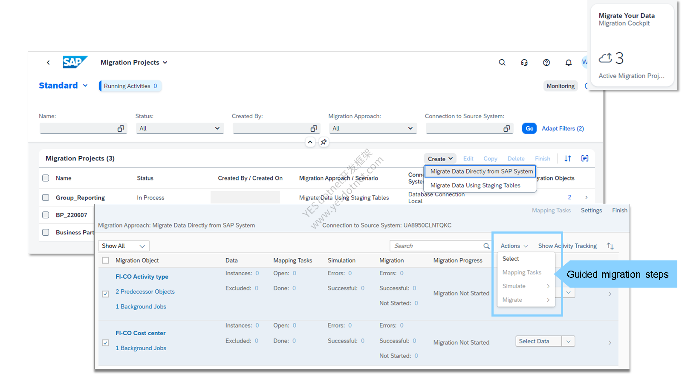Open 1 Background Jobs under Cost center
This screenshot has height=374, width=682.
(x=141, y=348)
